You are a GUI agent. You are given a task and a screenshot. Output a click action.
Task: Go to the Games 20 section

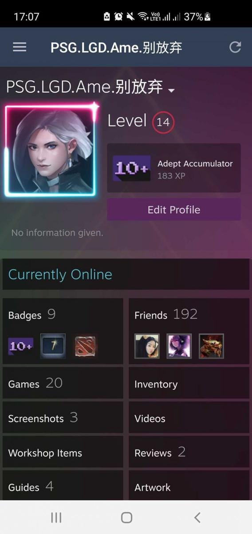click(63, 383)
